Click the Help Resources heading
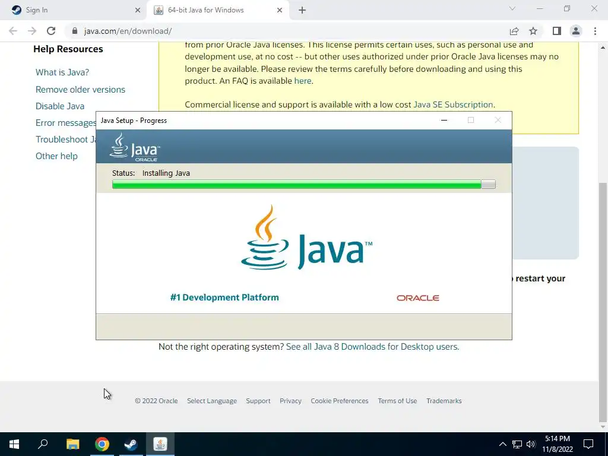Viewport: 608px width, 456px height. tap(68, 49)
